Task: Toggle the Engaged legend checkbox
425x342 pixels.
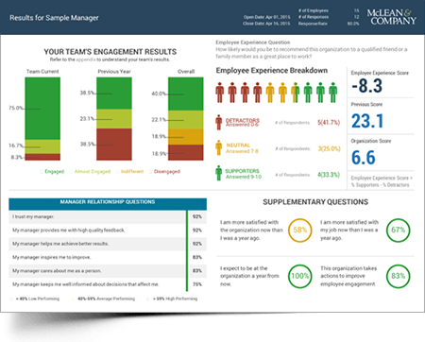Action: [42, 172]
